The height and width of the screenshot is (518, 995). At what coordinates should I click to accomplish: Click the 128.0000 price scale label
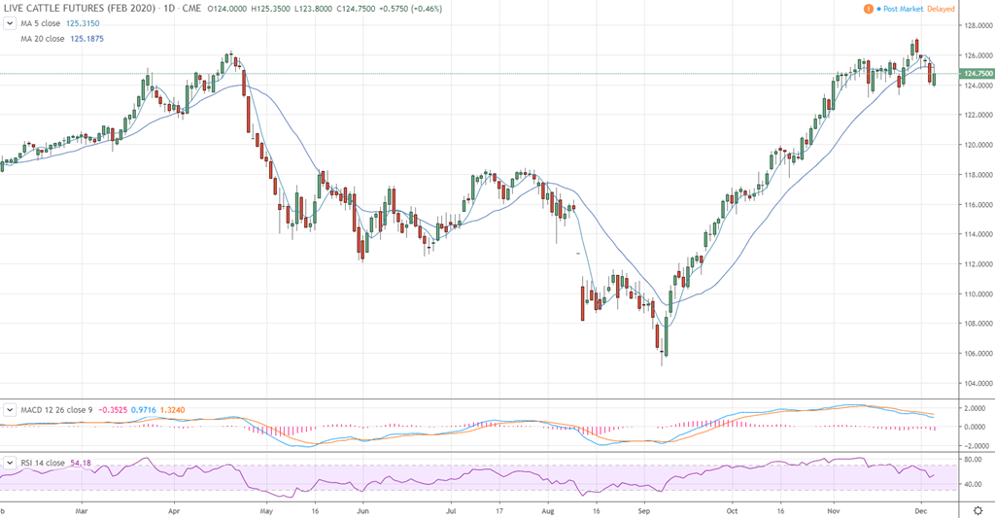[977, 26]
